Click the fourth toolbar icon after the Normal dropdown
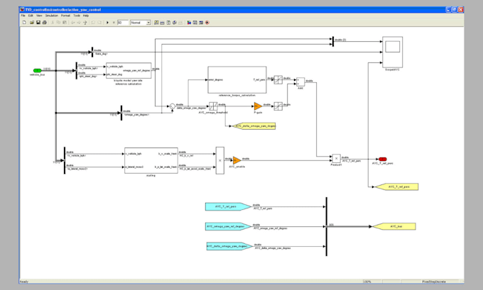 174,23
